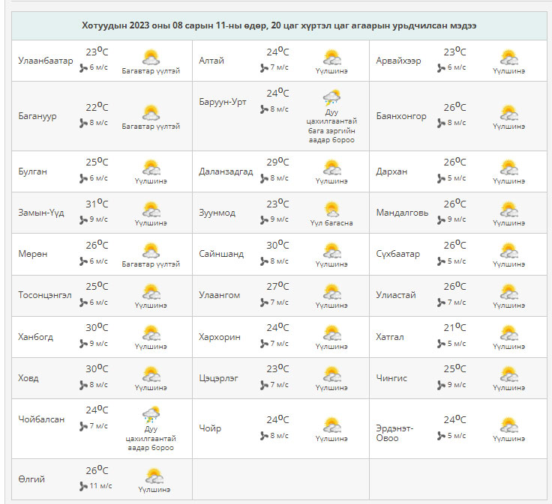Select the weather icon for Эрдэнэт-Овоо
Screen dimensions: 552x504
point(509,425)
